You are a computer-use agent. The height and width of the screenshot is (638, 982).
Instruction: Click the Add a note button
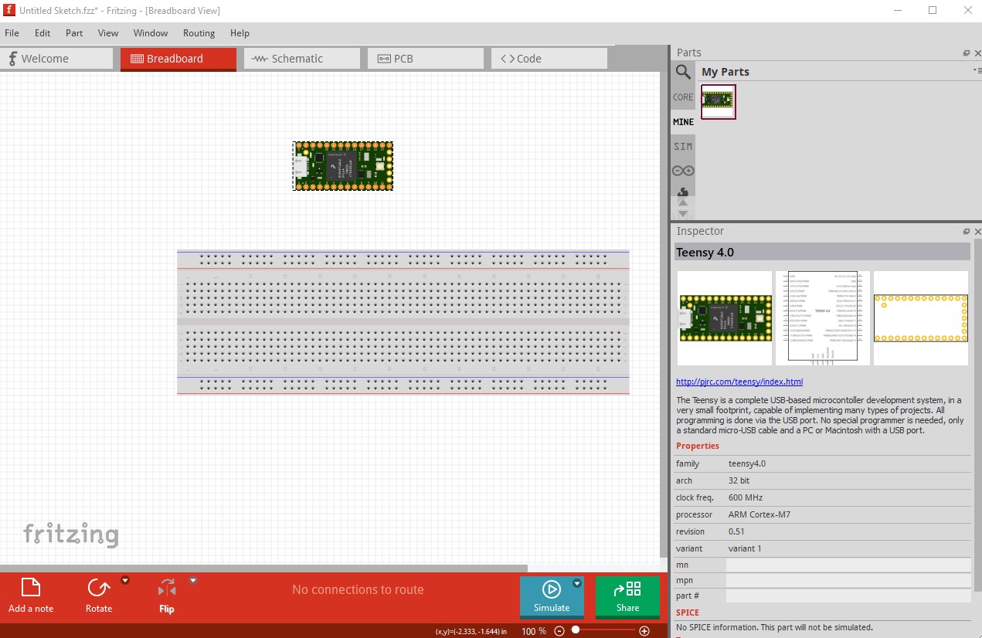[x=31, y=596]
